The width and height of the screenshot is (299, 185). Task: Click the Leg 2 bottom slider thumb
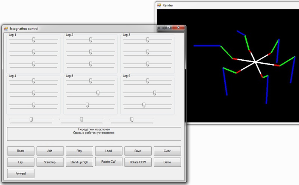(x=90, y=64)
